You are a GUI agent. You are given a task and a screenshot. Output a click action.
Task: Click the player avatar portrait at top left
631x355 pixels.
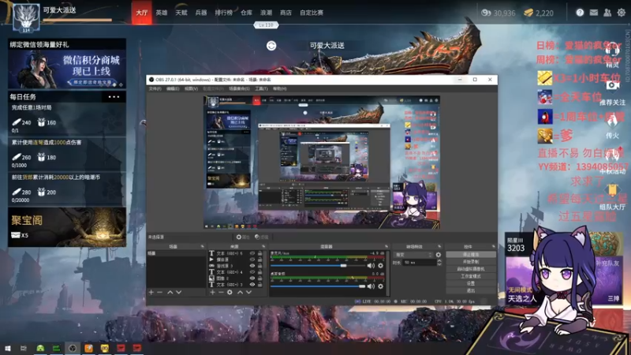click(x=26, y=17)
